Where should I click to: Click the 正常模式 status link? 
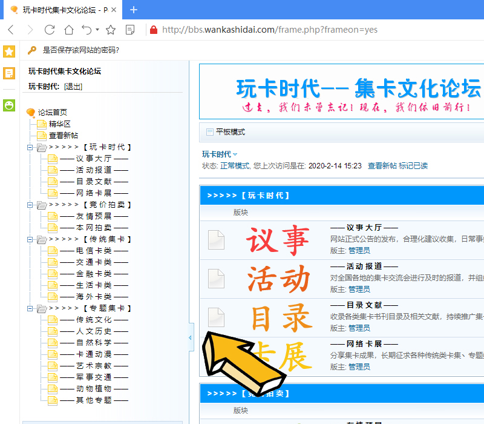point(235,166)
